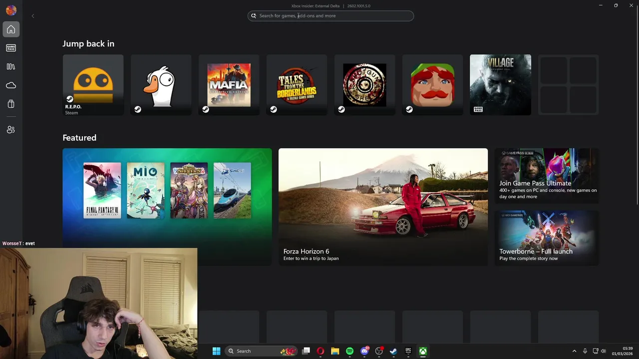Click the Steam badge on Mafia tile

tap(206, 109)
